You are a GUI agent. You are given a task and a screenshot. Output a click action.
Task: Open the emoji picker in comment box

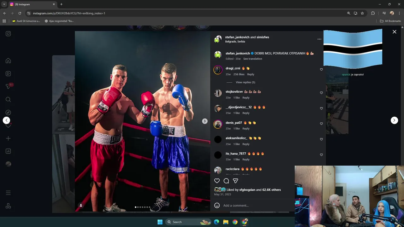[217, 205]
